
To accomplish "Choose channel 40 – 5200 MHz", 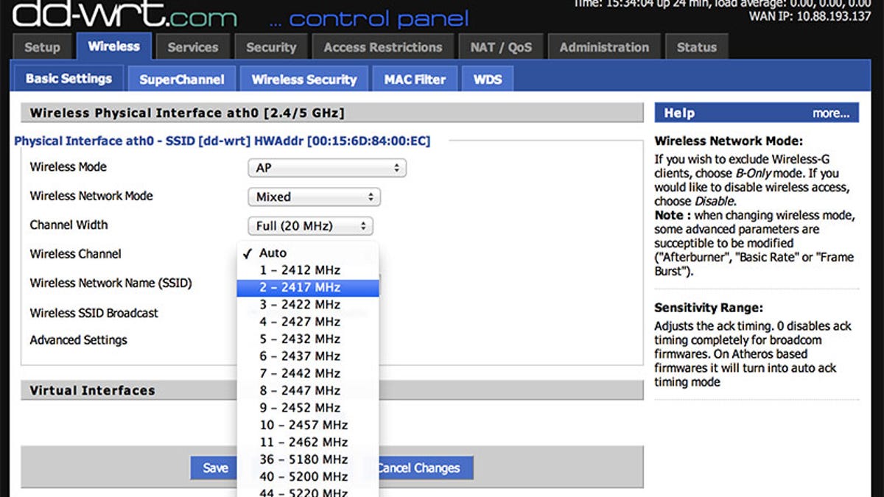I will (308, 476).
